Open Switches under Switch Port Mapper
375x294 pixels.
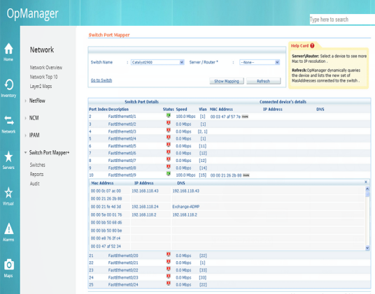tap(37, 165)
